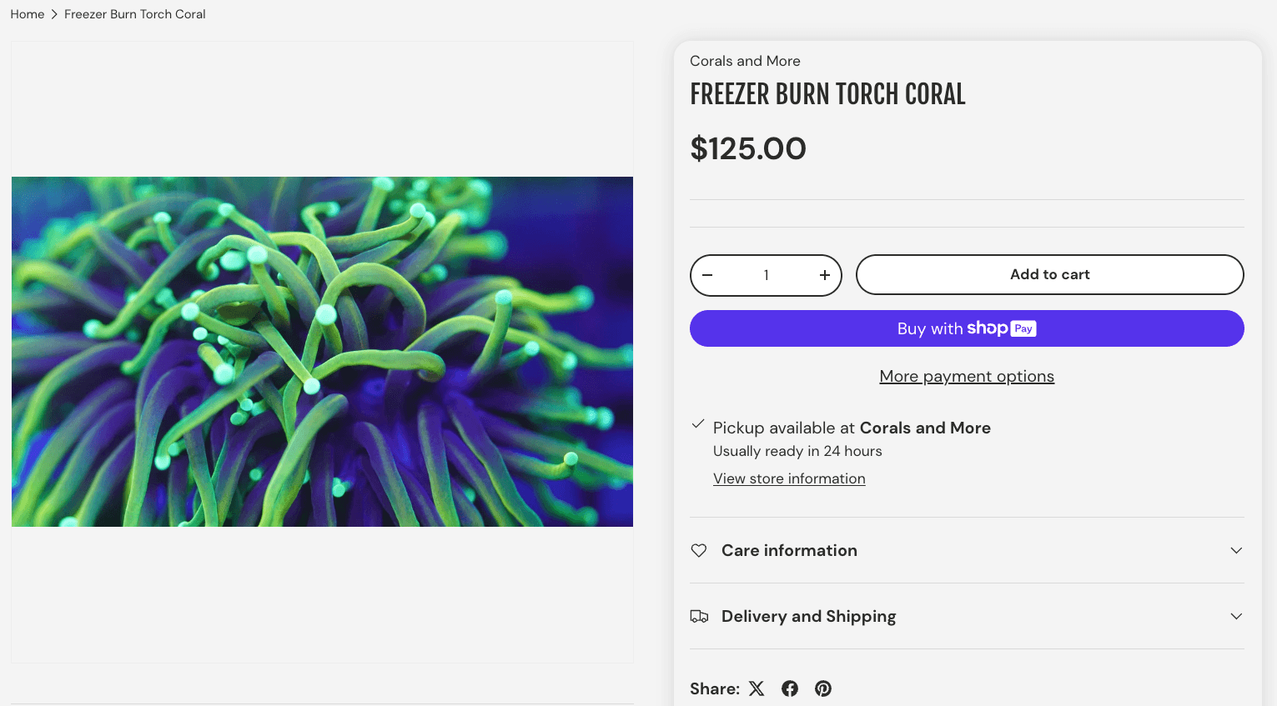Select Freezer Burn Torch Coral breadcrumb
The width and height of the screenshot is (1277, 706).
[134, 14]
